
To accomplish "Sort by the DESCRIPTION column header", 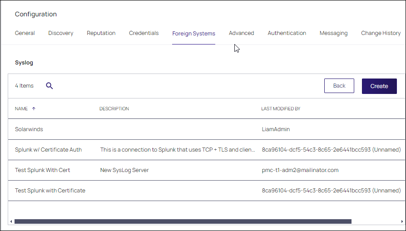I will point(114,108).
